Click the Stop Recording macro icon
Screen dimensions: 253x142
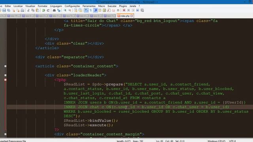[x=128, y=10]
